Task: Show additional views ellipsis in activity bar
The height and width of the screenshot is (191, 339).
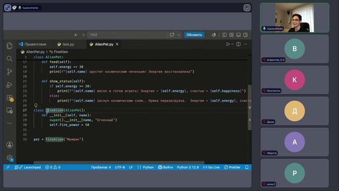Action: (x=10, y=123)
